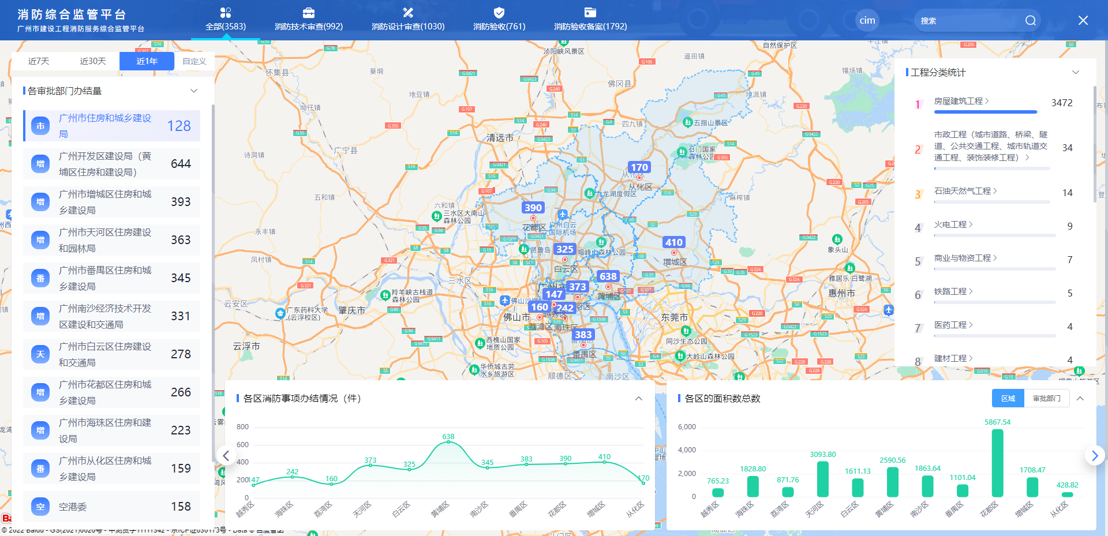The image size is (1108, 536).
Task: Click the tools icon above 消防设计审查
Action: pos(408,13)
